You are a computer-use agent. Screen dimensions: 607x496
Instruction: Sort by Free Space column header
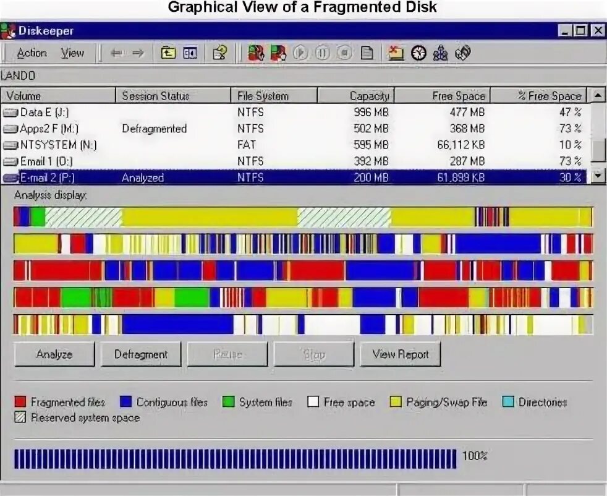click(x=443, y=96)
